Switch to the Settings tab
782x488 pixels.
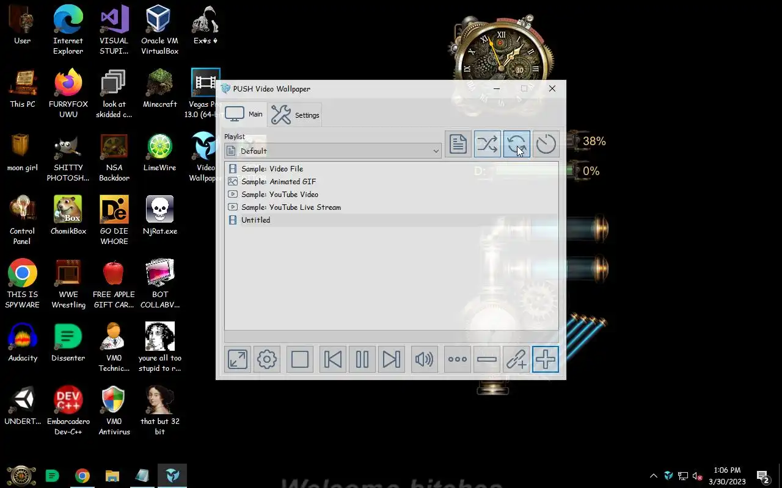[x=295, y=115]
